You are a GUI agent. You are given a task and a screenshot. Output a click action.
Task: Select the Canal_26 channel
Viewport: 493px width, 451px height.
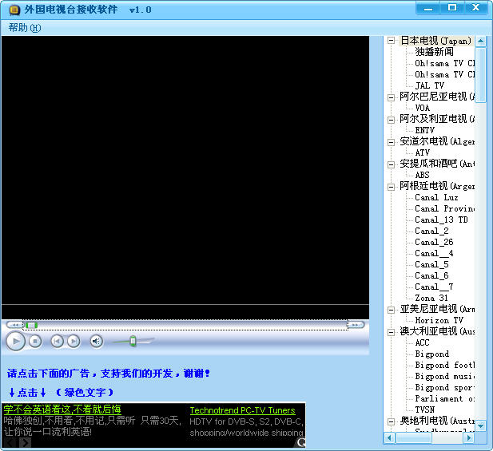coord(434,242)
